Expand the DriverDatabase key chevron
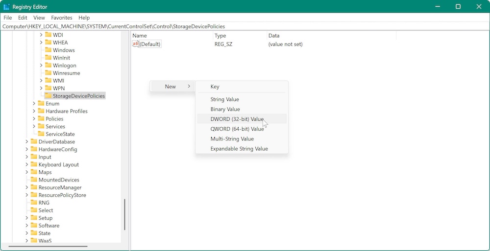The image size is (490, 251). tap(27, 142)
